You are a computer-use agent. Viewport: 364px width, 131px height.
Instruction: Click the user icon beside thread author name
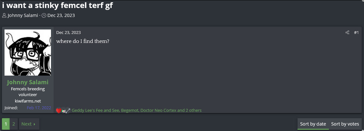click(x=4, y=15)
